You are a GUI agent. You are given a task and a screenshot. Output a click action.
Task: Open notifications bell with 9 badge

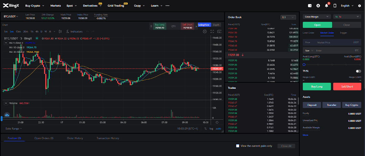coord(326,6)
